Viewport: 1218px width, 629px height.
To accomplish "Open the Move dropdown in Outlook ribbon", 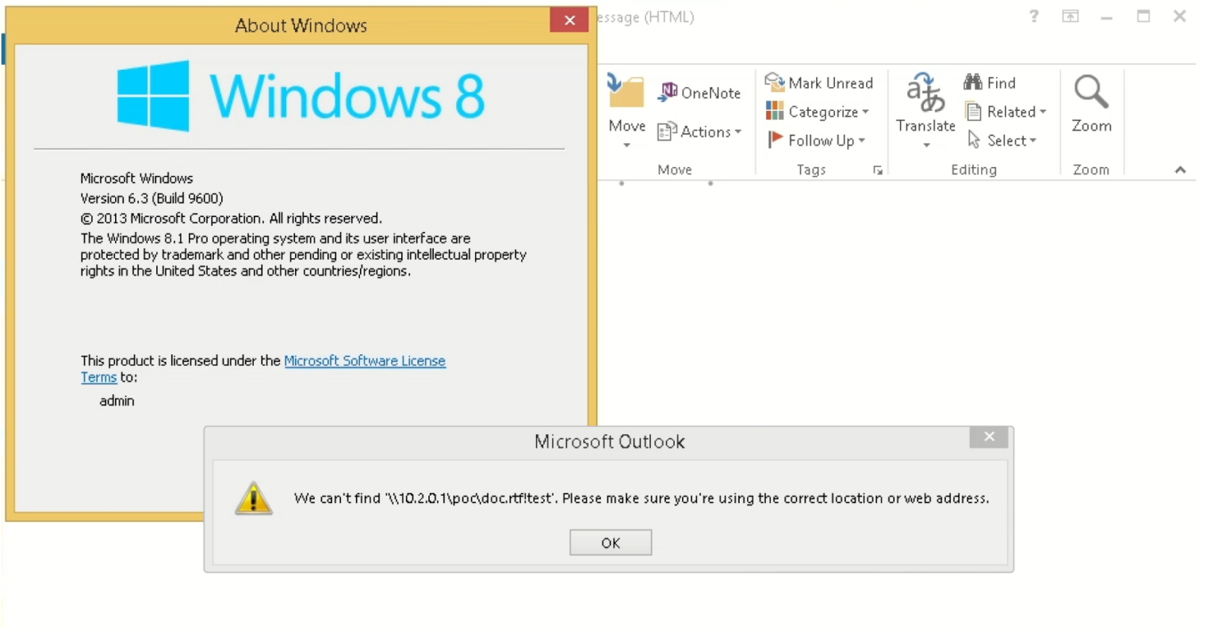I will [x=626, y=111].
